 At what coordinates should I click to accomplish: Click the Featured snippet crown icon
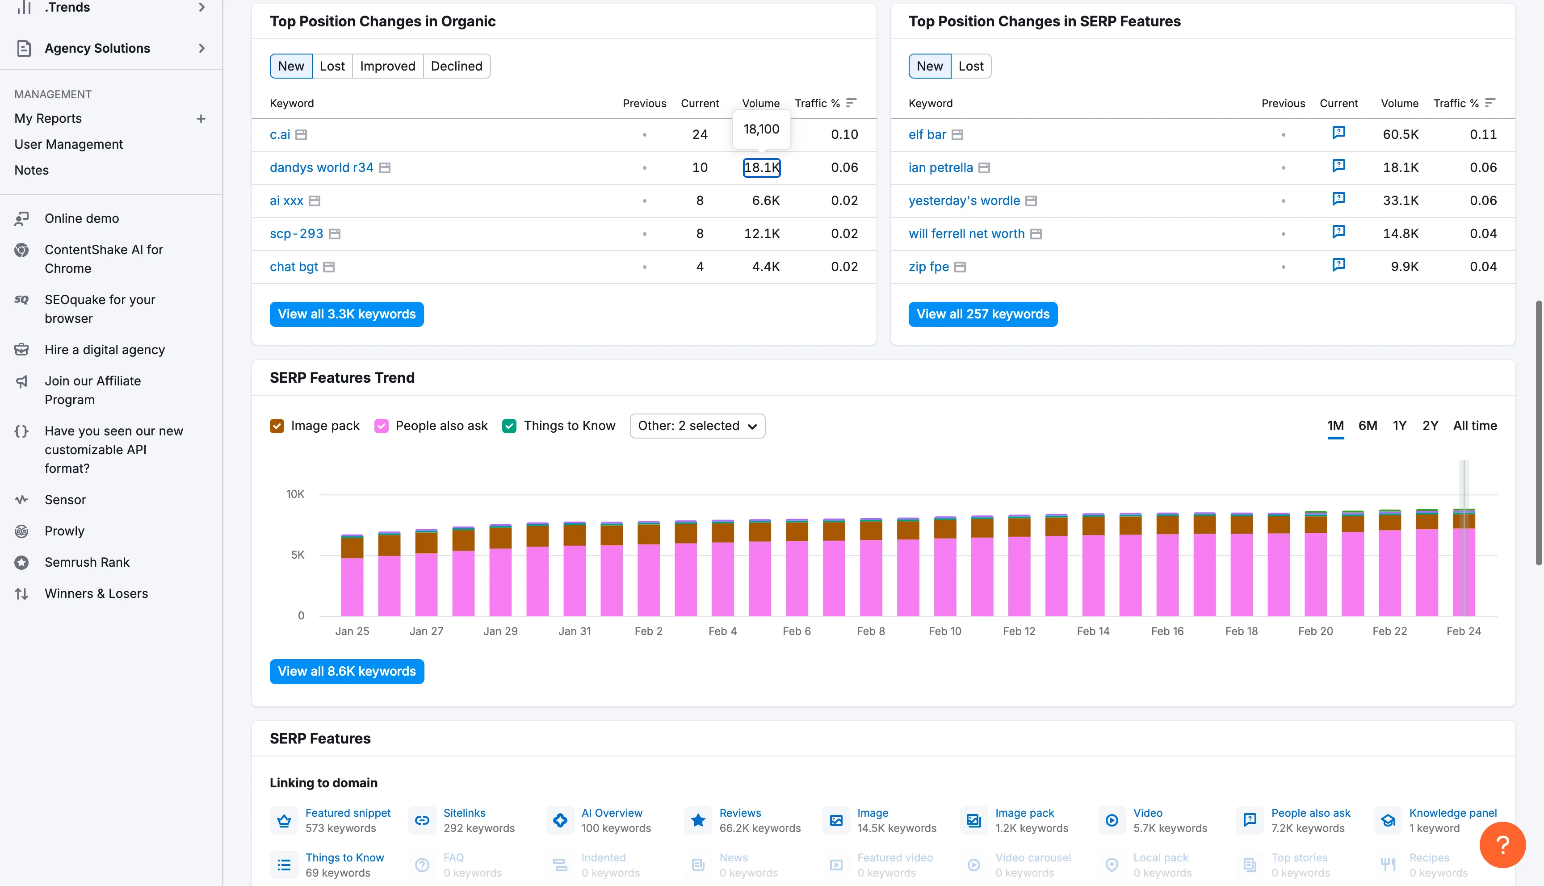284,820
